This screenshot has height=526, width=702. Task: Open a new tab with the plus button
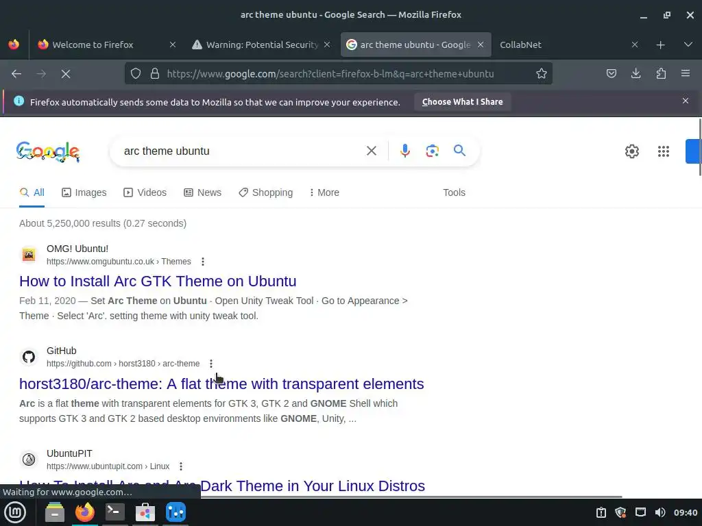click(x=660, y=45)
